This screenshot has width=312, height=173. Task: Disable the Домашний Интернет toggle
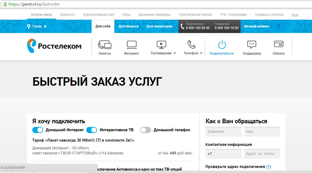click(37, 130)
